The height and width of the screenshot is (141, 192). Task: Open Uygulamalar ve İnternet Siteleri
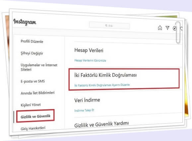tap(39, 67)
